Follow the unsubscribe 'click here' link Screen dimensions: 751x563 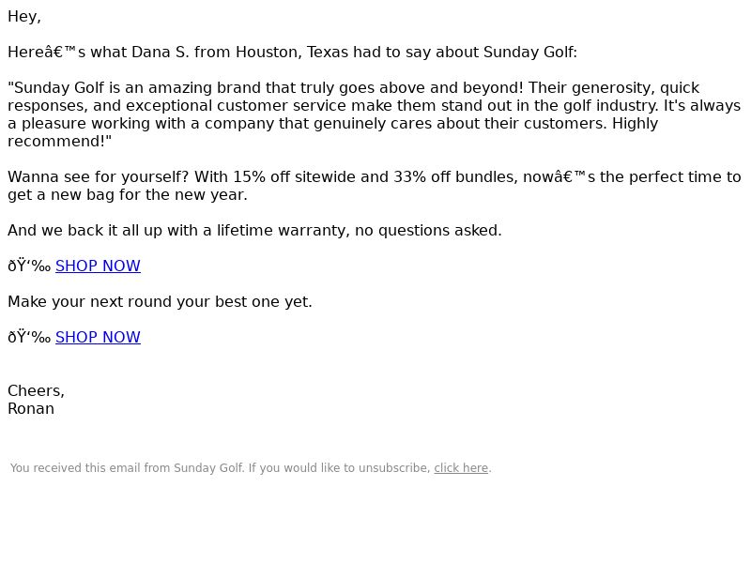tap(461, 467)
